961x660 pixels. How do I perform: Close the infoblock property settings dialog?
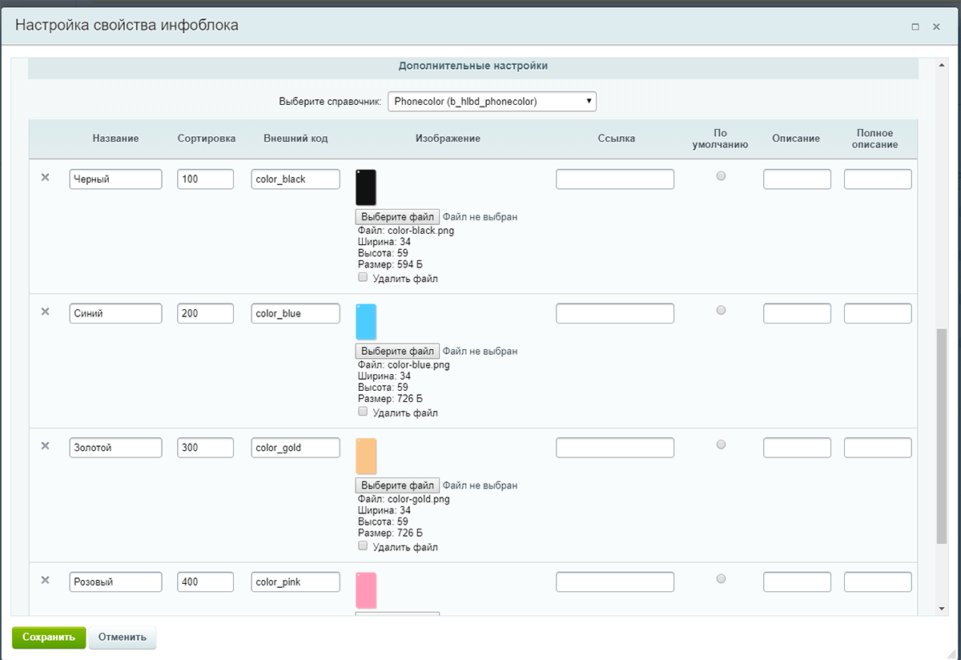tap(936, 26)
